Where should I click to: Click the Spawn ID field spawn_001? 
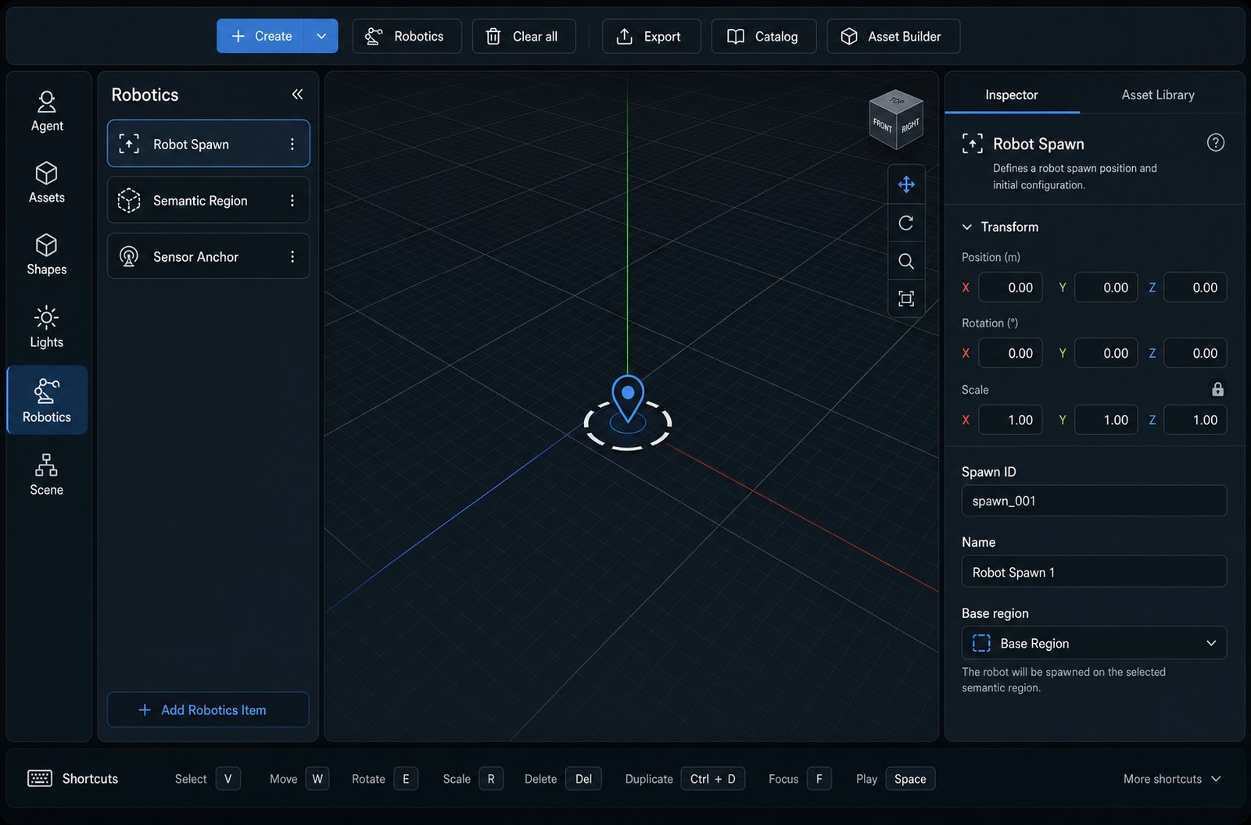[x=1094, y=501]
